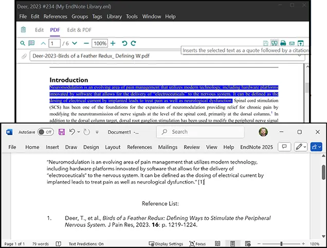Go to the next PDF page
Image resolution: width=327 pixels, height=248 pixels.
[75, 43]
